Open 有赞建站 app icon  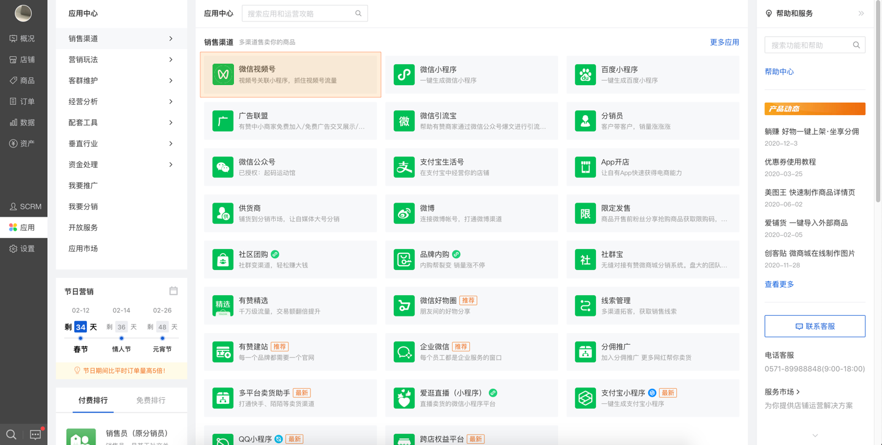223,352
